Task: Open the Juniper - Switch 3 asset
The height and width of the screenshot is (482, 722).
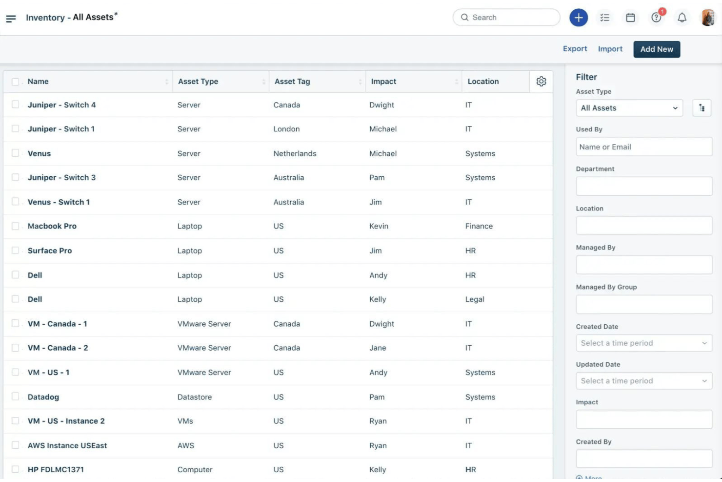Action: pos(61,178)
